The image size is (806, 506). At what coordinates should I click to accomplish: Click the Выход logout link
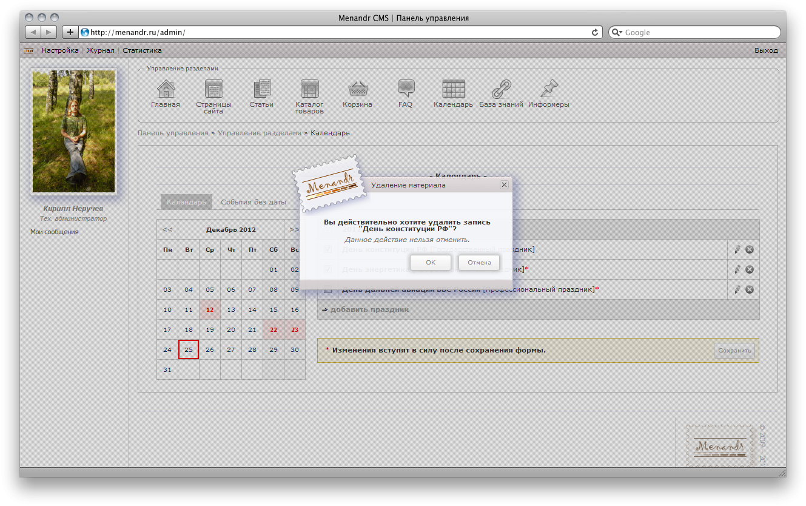[x=766, y=51]
